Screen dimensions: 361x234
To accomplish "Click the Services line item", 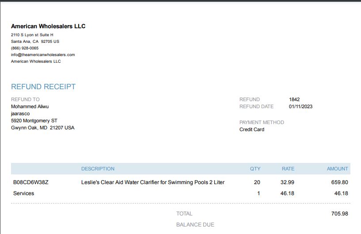I will point(23,193).
